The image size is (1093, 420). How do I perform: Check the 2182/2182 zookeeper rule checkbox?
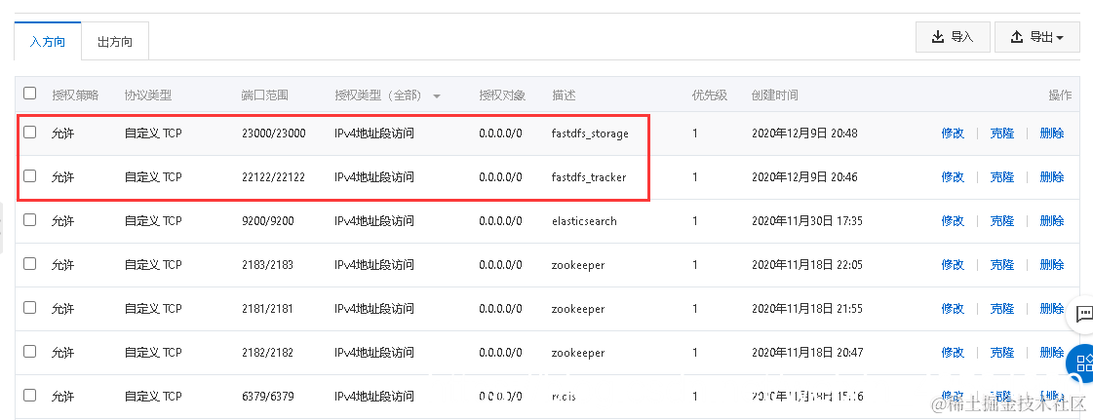30,352
